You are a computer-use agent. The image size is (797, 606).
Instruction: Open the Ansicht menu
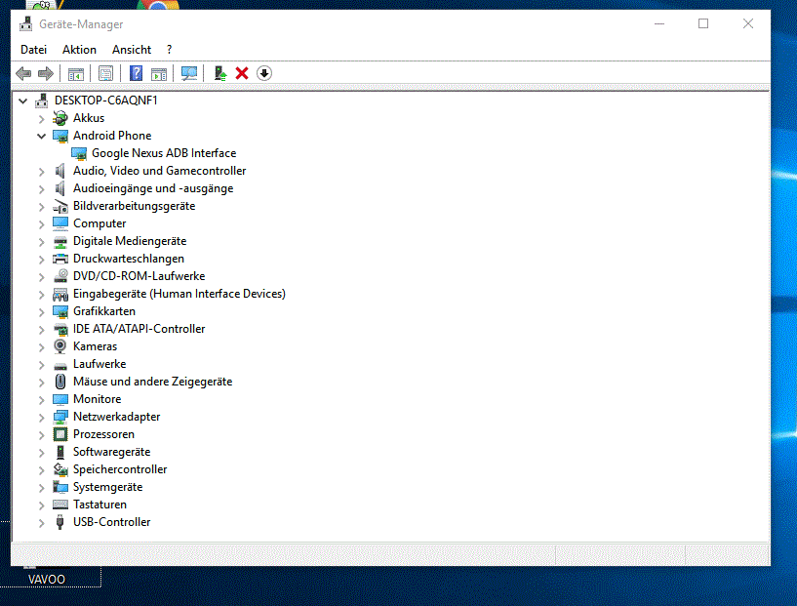(132, 50)
